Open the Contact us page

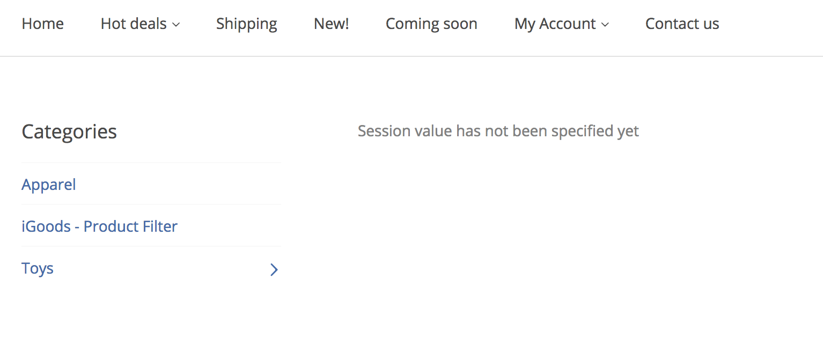(682, 24)
